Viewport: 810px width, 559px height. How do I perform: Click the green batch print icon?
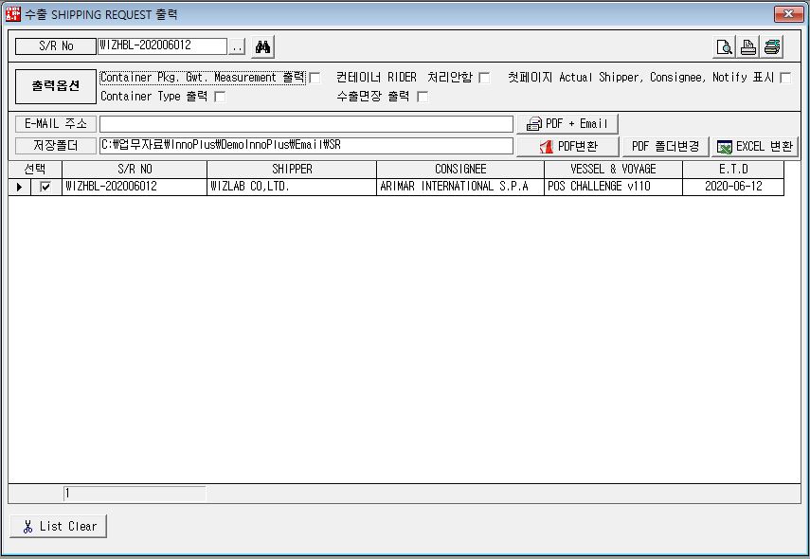click(772, 47)
